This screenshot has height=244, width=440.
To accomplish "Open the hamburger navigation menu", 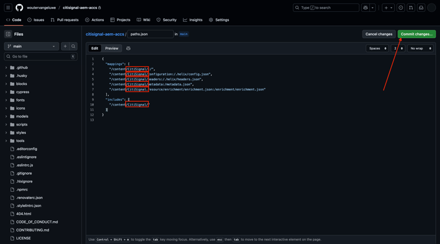I will (8, 8).
